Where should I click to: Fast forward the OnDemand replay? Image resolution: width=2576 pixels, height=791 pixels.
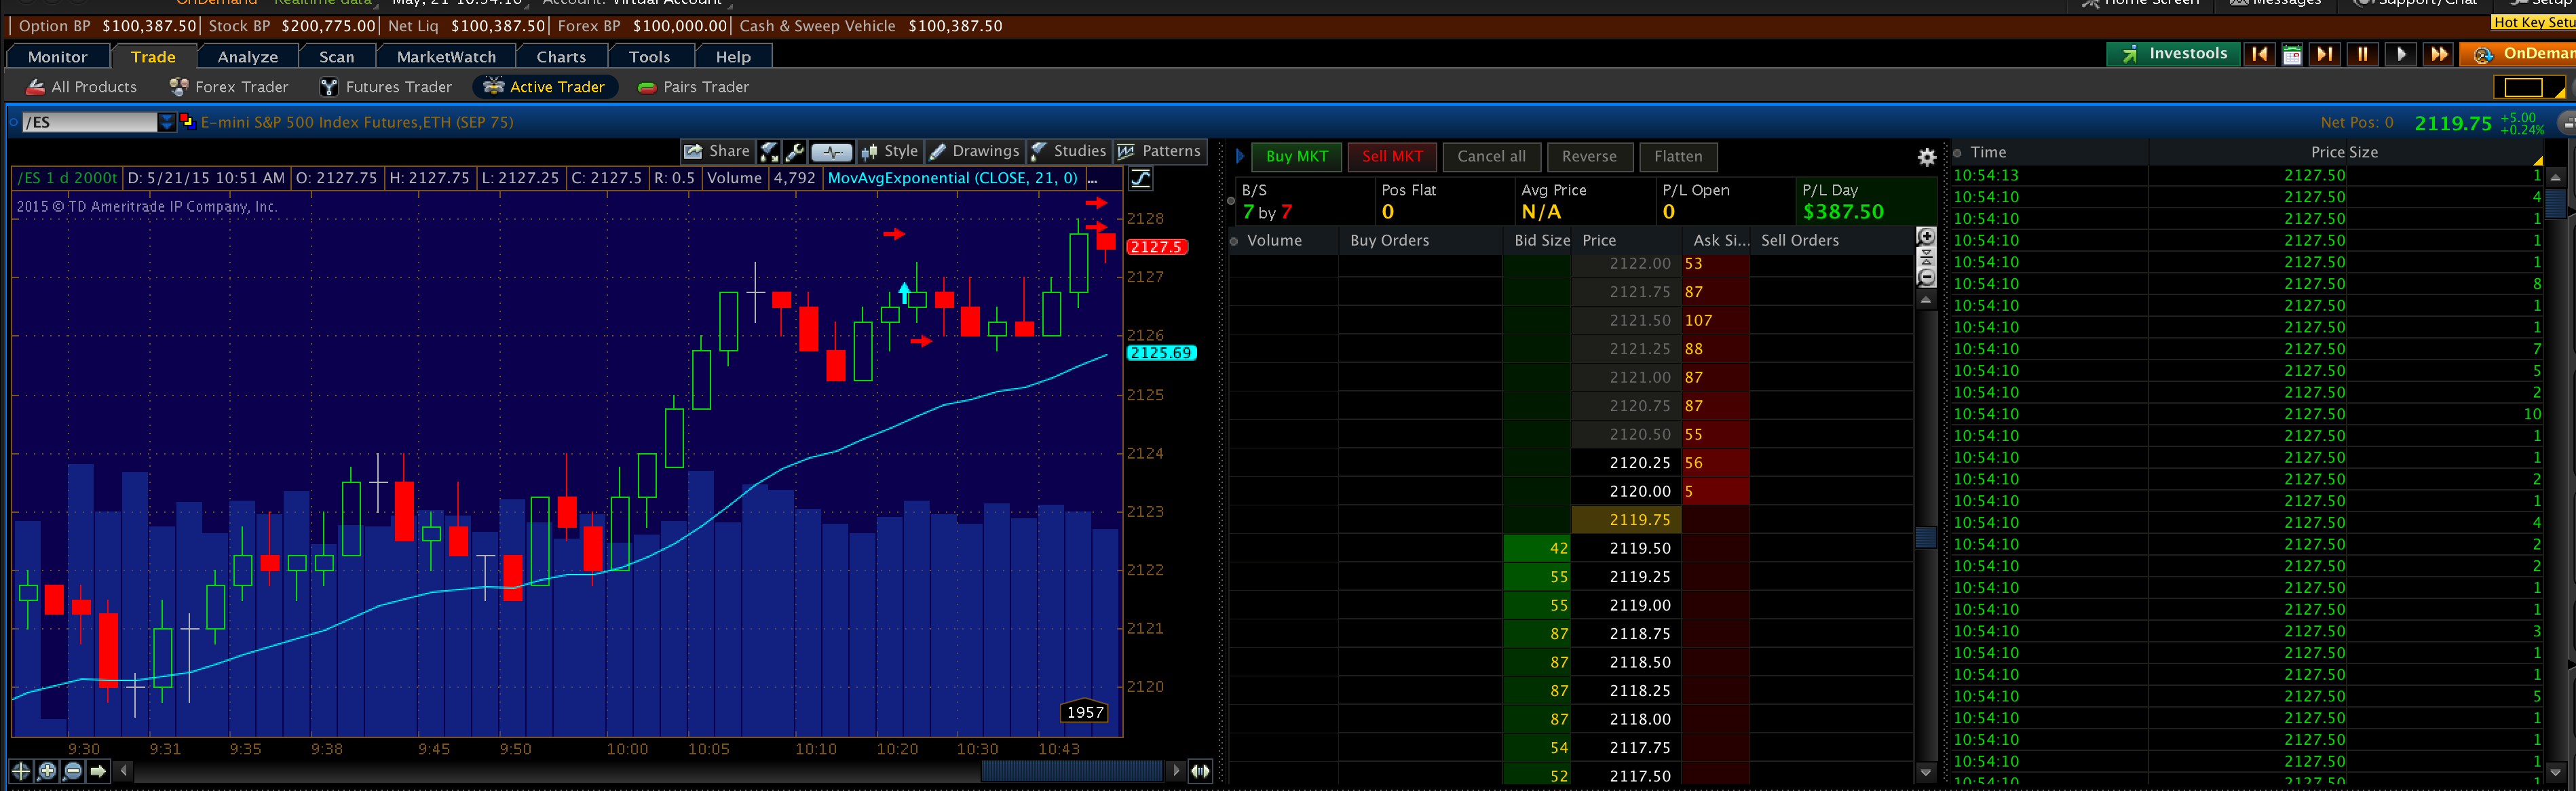(x=2438, y=54)
